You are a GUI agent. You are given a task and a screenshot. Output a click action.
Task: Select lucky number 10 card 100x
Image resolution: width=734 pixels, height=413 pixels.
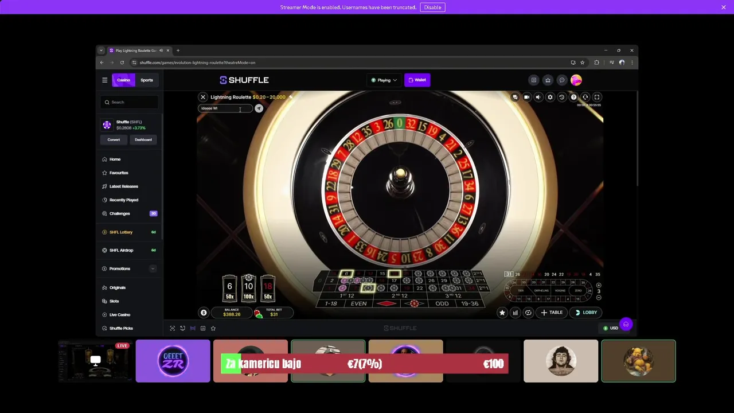[x=248, y=289]
